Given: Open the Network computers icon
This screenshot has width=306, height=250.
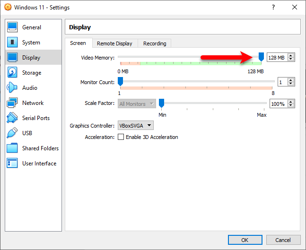Looking at the screenshot, I should pyautogui.click(x=12, y=103).
